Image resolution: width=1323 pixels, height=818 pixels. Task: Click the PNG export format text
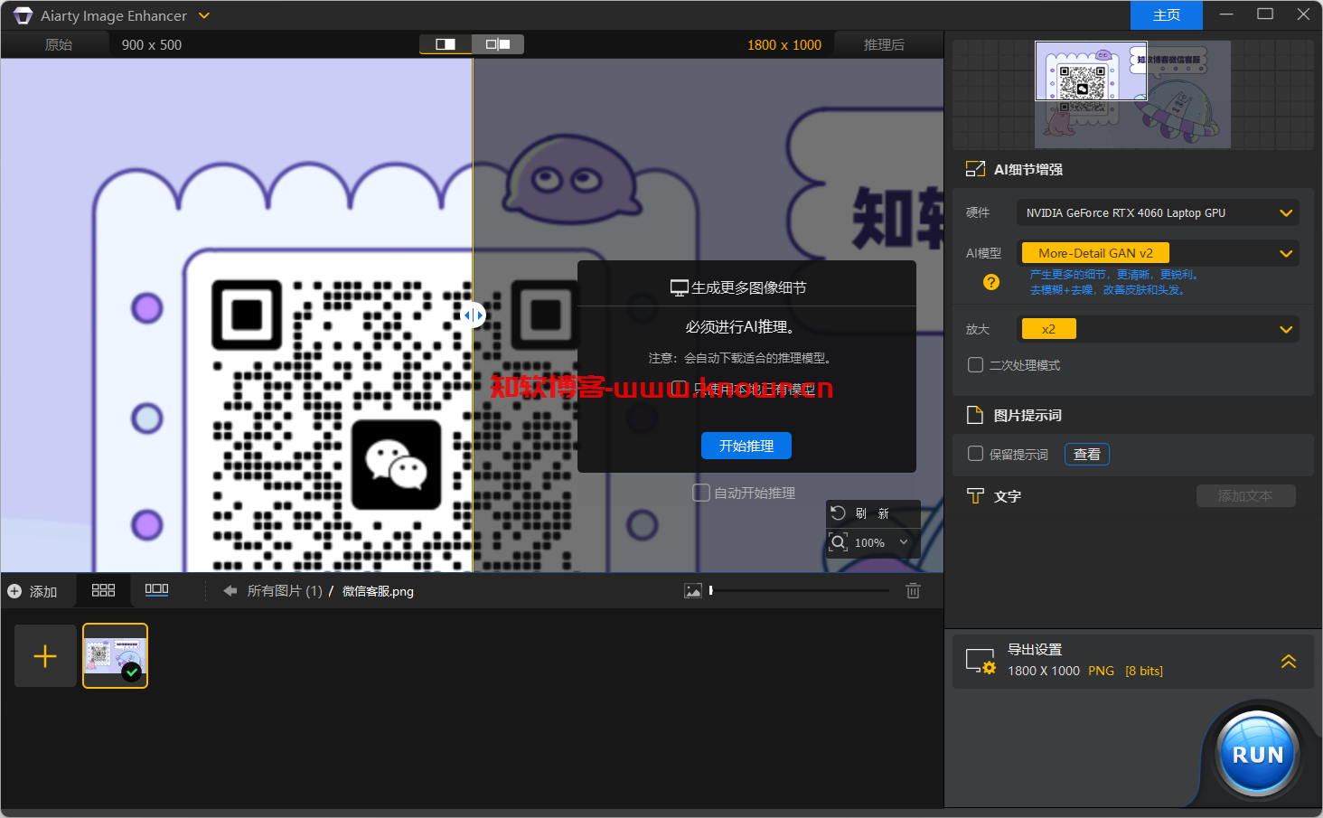click(1101, 671)
